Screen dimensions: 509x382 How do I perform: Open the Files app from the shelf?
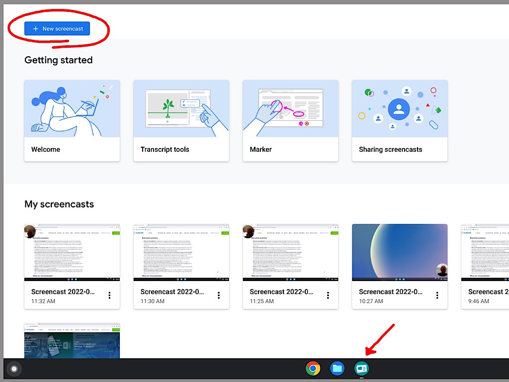(337, 369)
